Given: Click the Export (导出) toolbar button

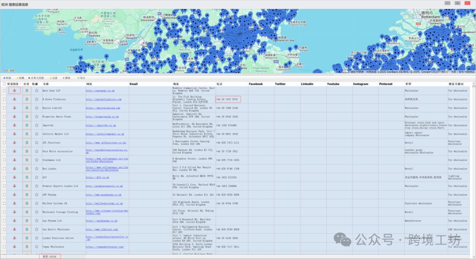Looking at the screenshot, I should pos(81,78).
